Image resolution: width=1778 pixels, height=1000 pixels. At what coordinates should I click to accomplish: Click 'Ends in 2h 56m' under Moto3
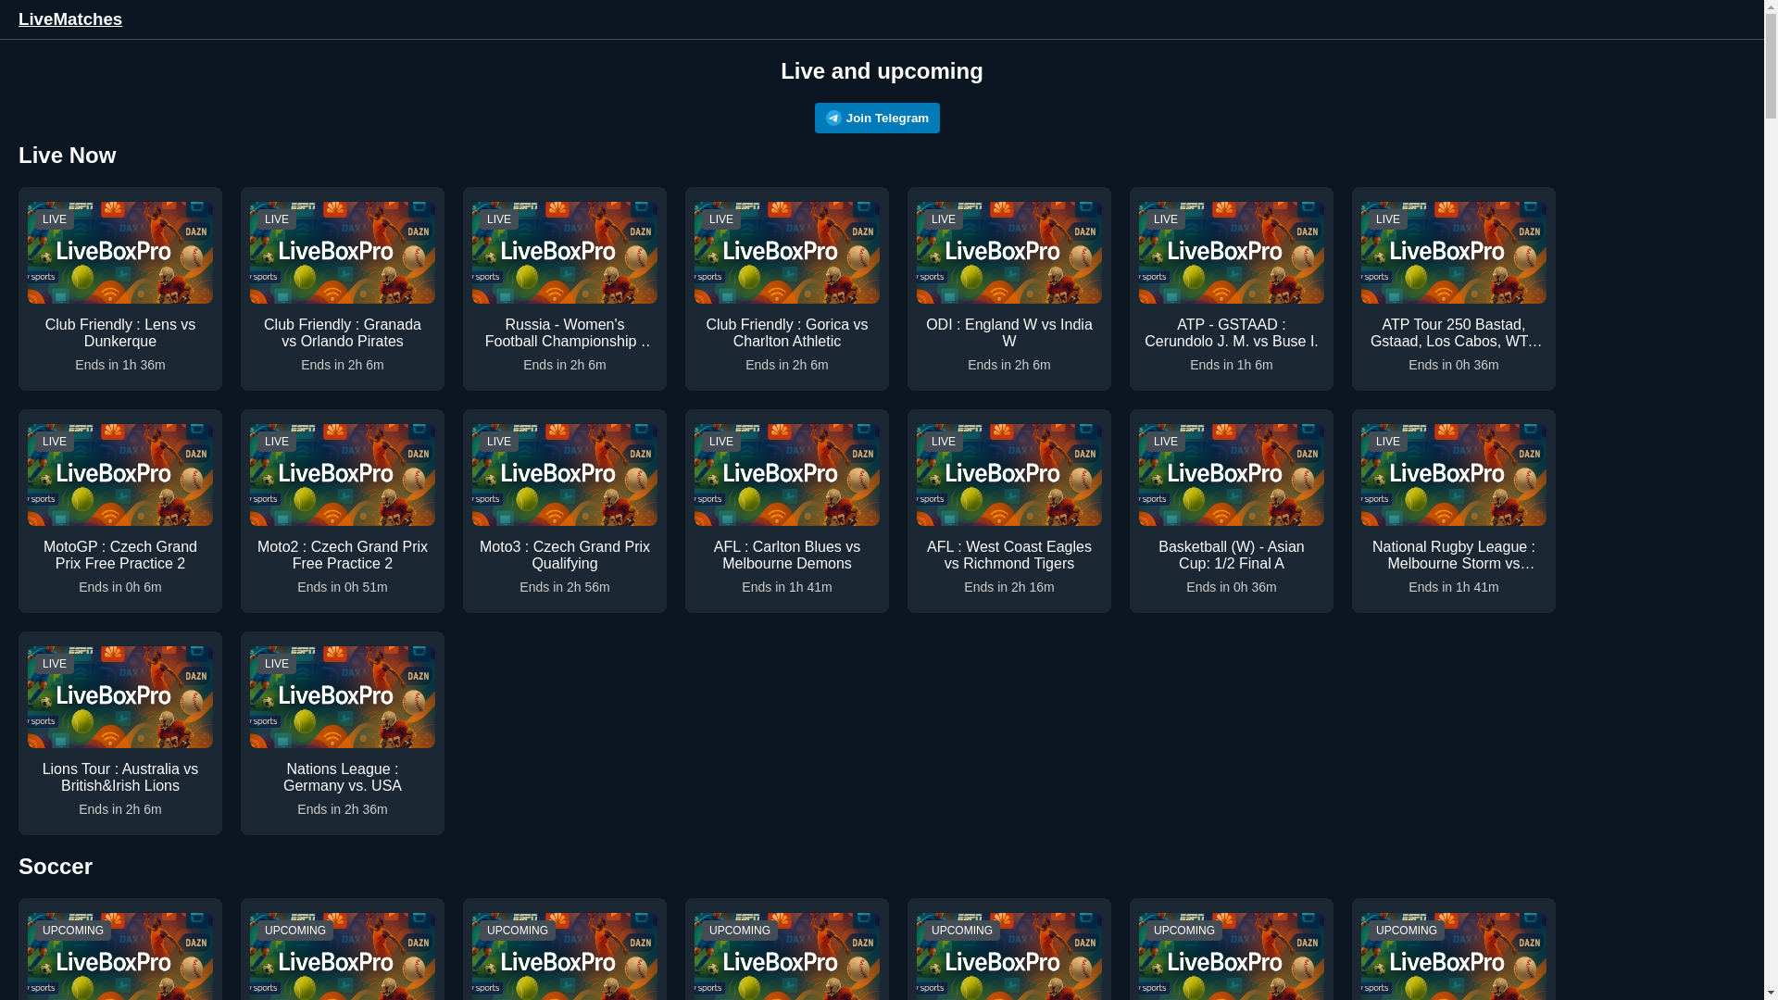(x=565, y=587)
